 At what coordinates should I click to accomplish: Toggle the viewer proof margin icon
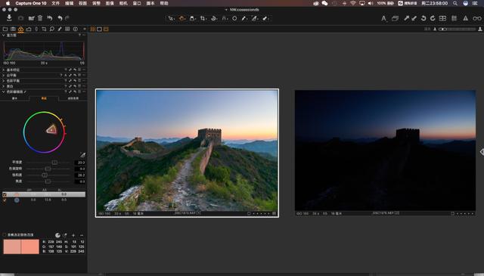pyautogui.click(x=106, y=29)
